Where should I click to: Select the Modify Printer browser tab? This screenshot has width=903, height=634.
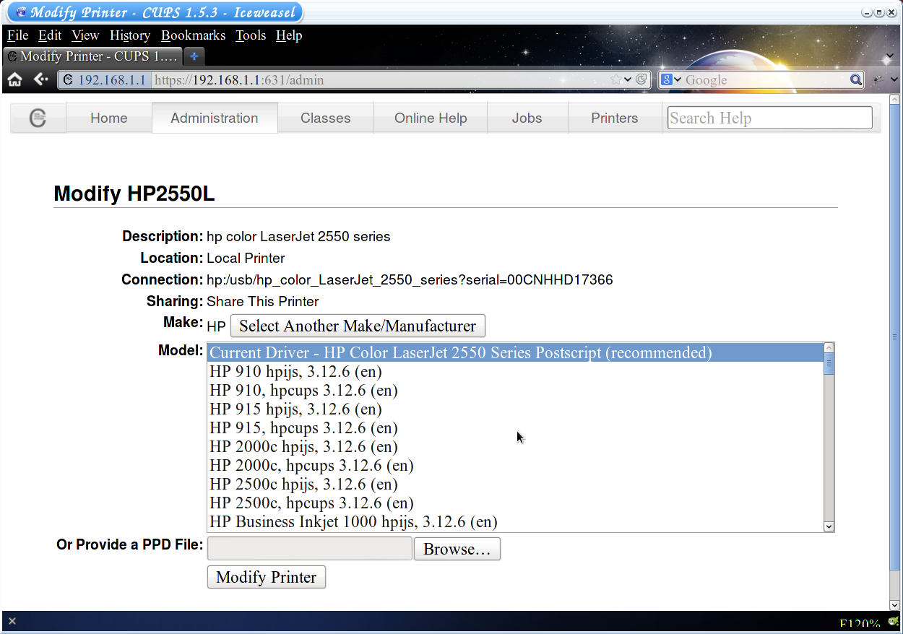[92, 56]
